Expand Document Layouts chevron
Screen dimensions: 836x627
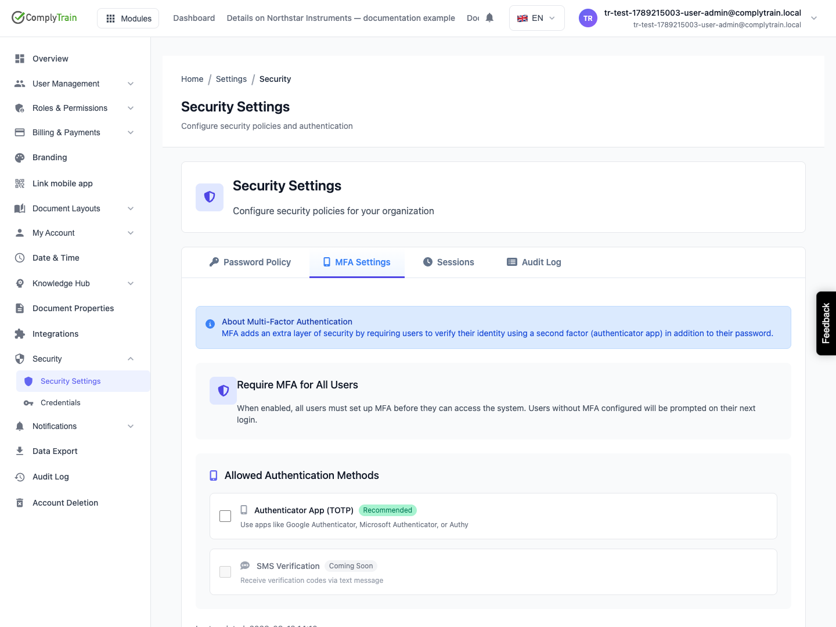click(x=131, y=208)
